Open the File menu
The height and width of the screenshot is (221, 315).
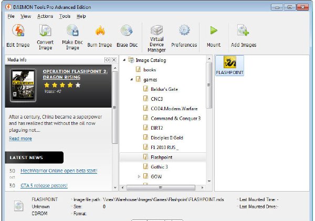(11, 16)
